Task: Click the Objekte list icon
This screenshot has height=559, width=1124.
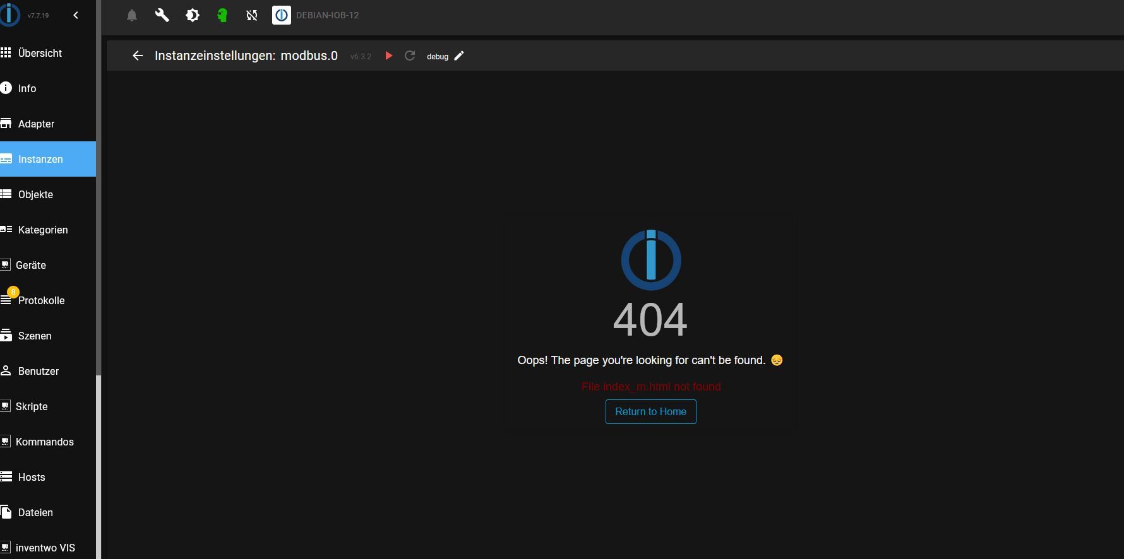Action: coord(6,194)
